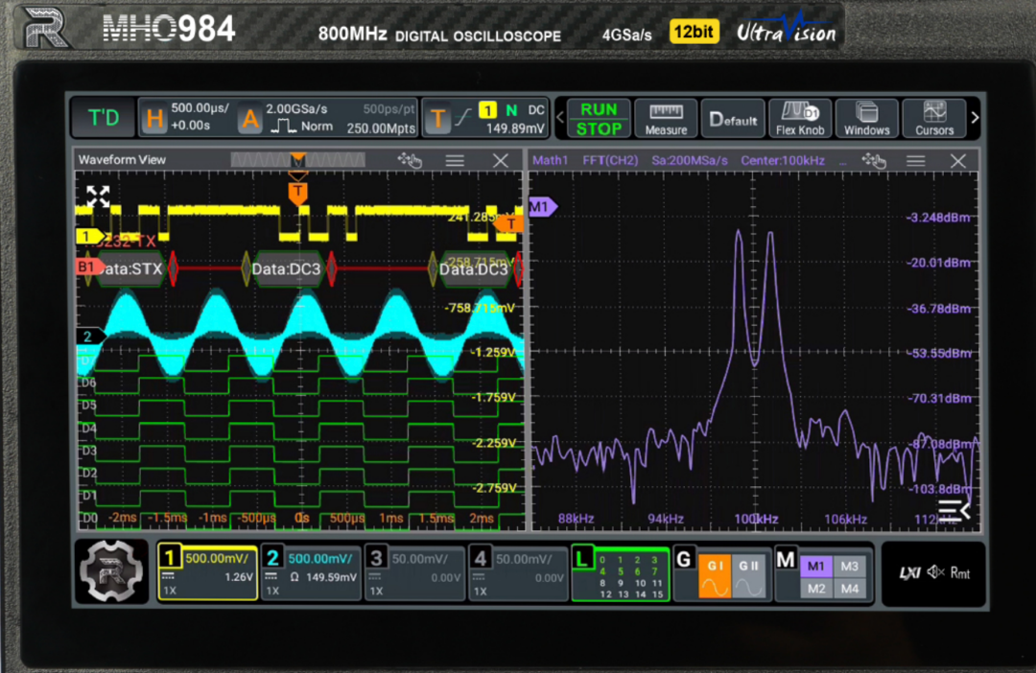Click the LXI network status icon
The height and width of the screenshot is (673, 1036).
click(x=909, y=572)
